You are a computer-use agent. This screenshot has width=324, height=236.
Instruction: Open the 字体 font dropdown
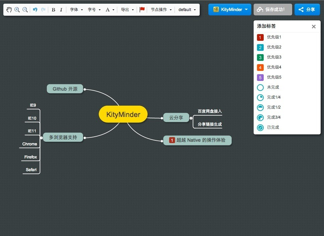[76, 10]
